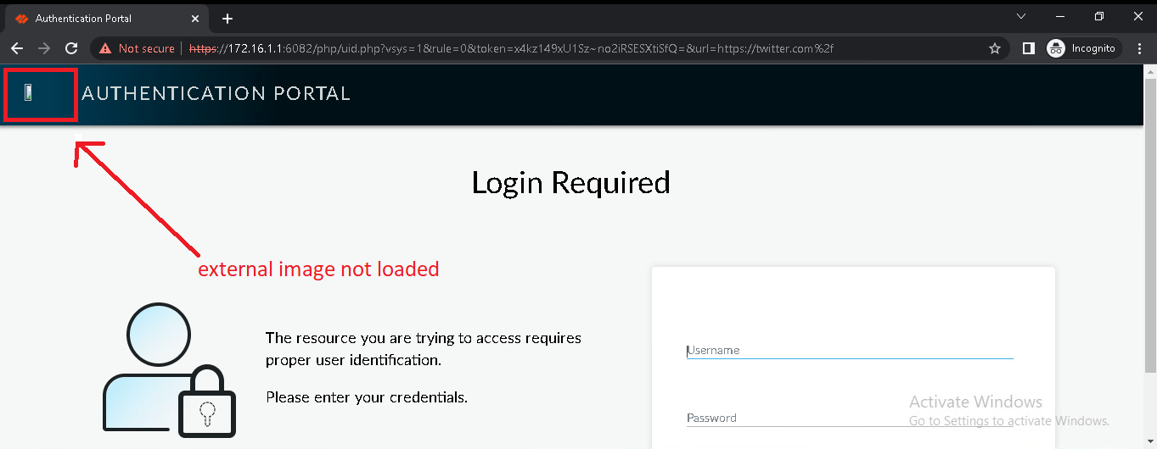1157x449 pixels.
Task: Open the Chrome three-dot menu
Action: [1139, 48]
